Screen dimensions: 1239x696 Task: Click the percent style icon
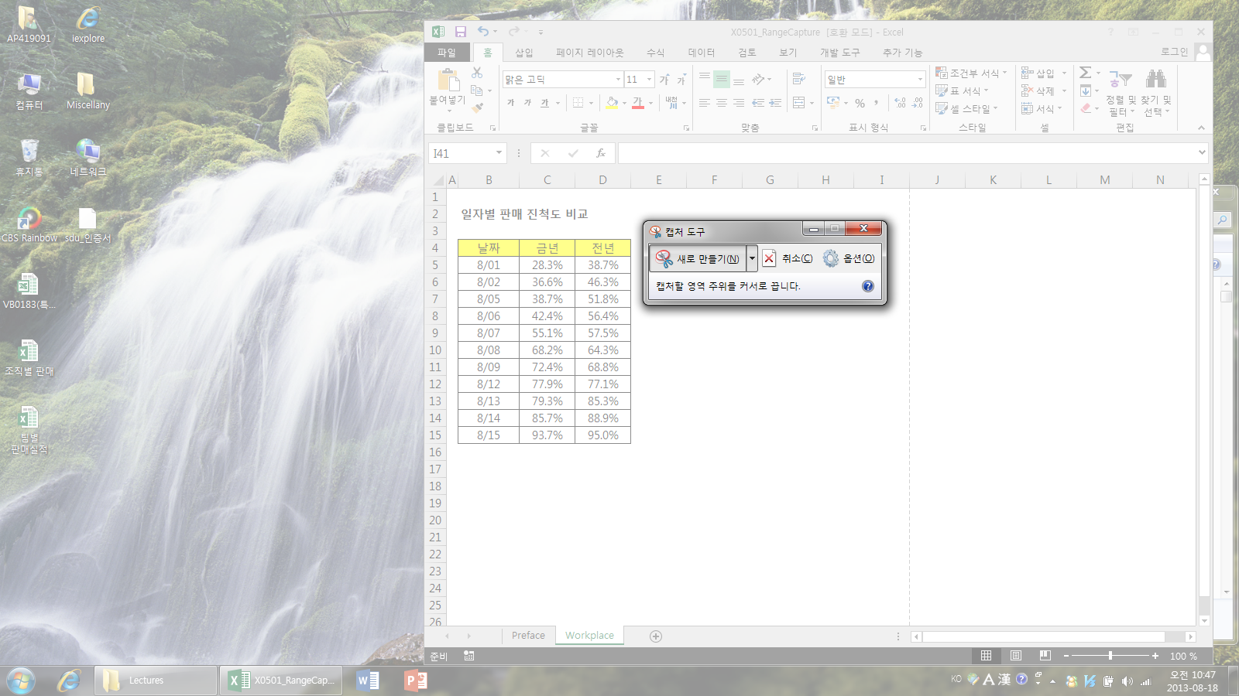860,103
